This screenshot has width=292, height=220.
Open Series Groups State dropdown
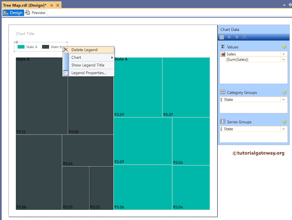point(284,129)
